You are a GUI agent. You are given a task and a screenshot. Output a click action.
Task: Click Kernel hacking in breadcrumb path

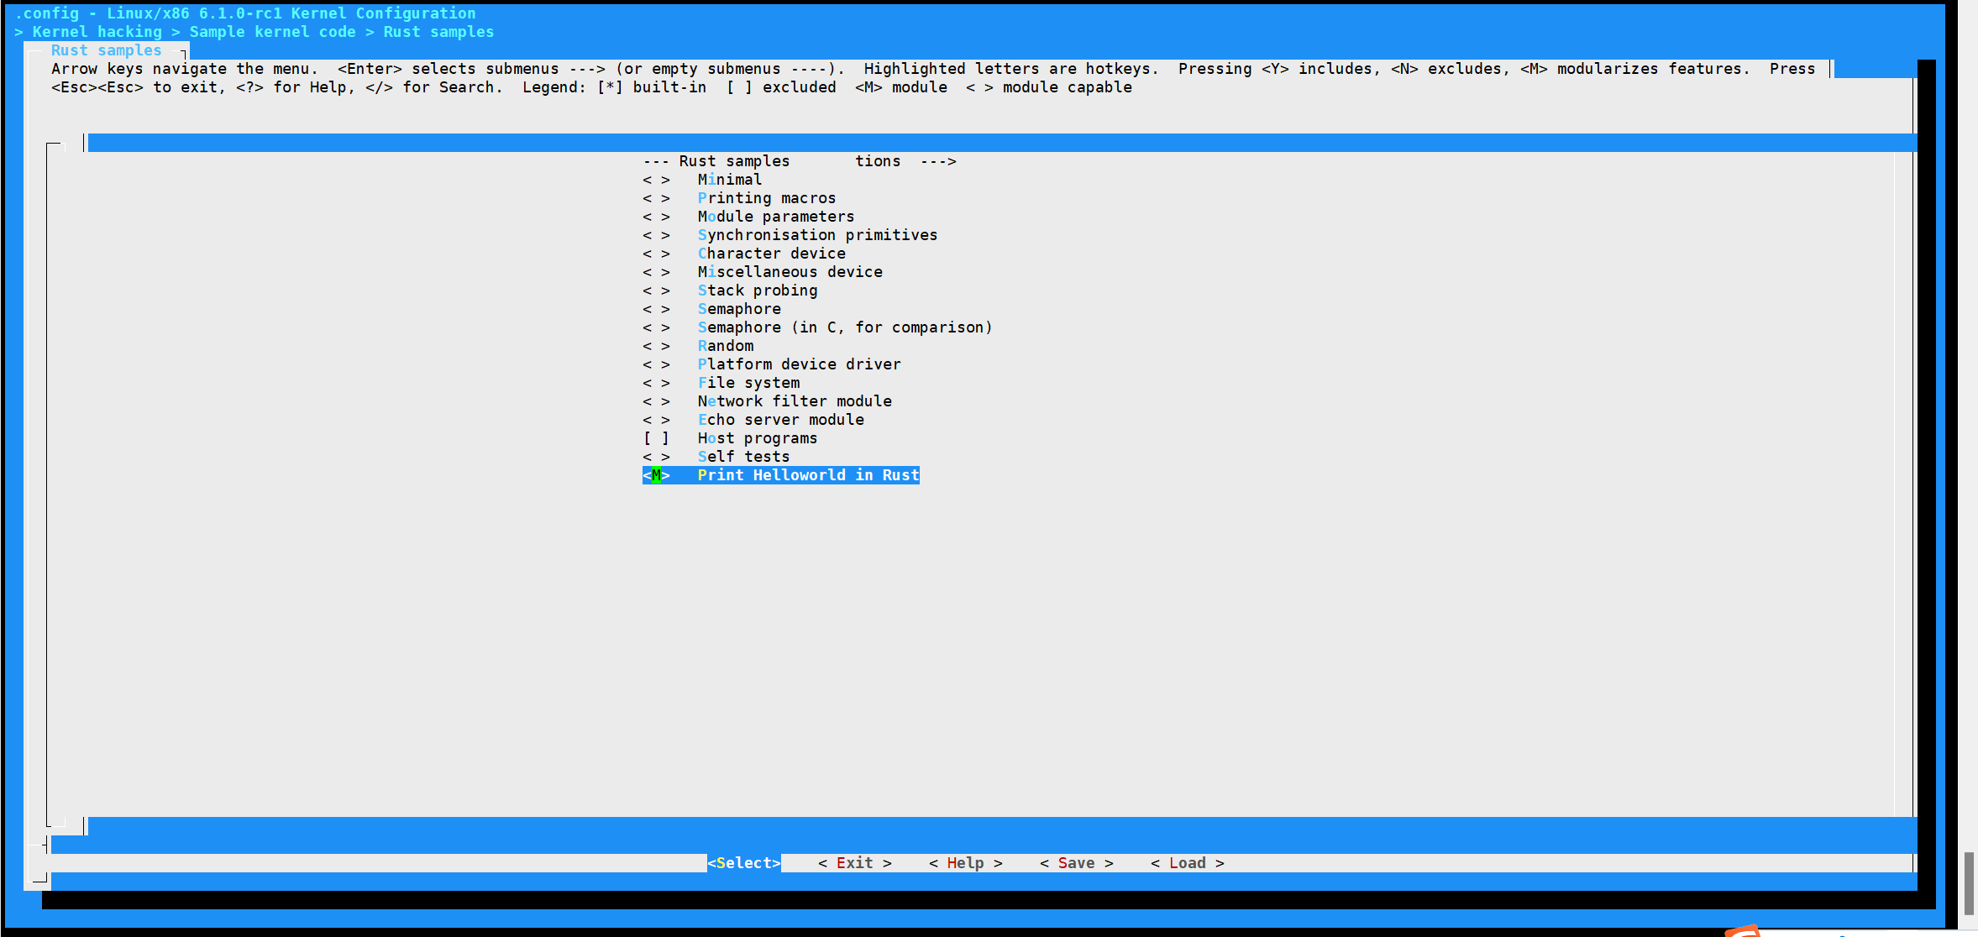(97, 32)
